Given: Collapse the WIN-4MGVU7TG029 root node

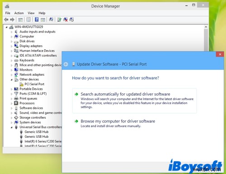Looking at the screenshot, I should [6, 27].
